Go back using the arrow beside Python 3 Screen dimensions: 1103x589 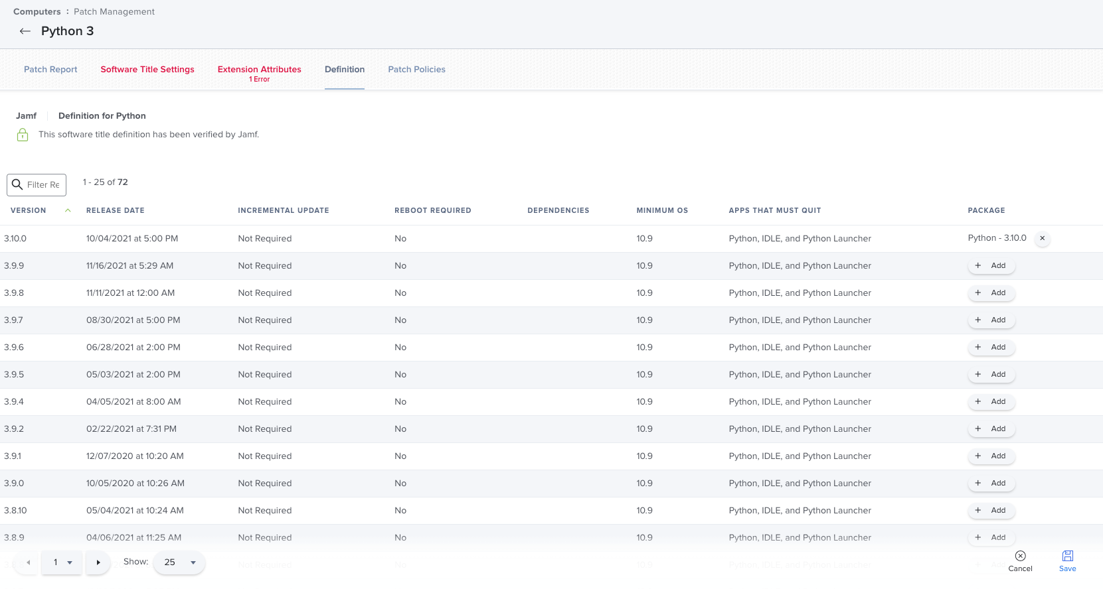[x=25, y=31]
